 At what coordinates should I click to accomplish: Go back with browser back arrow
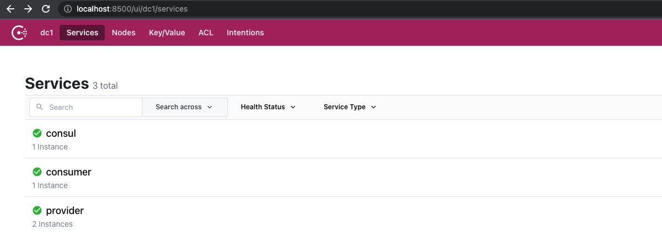click(10, 9)
